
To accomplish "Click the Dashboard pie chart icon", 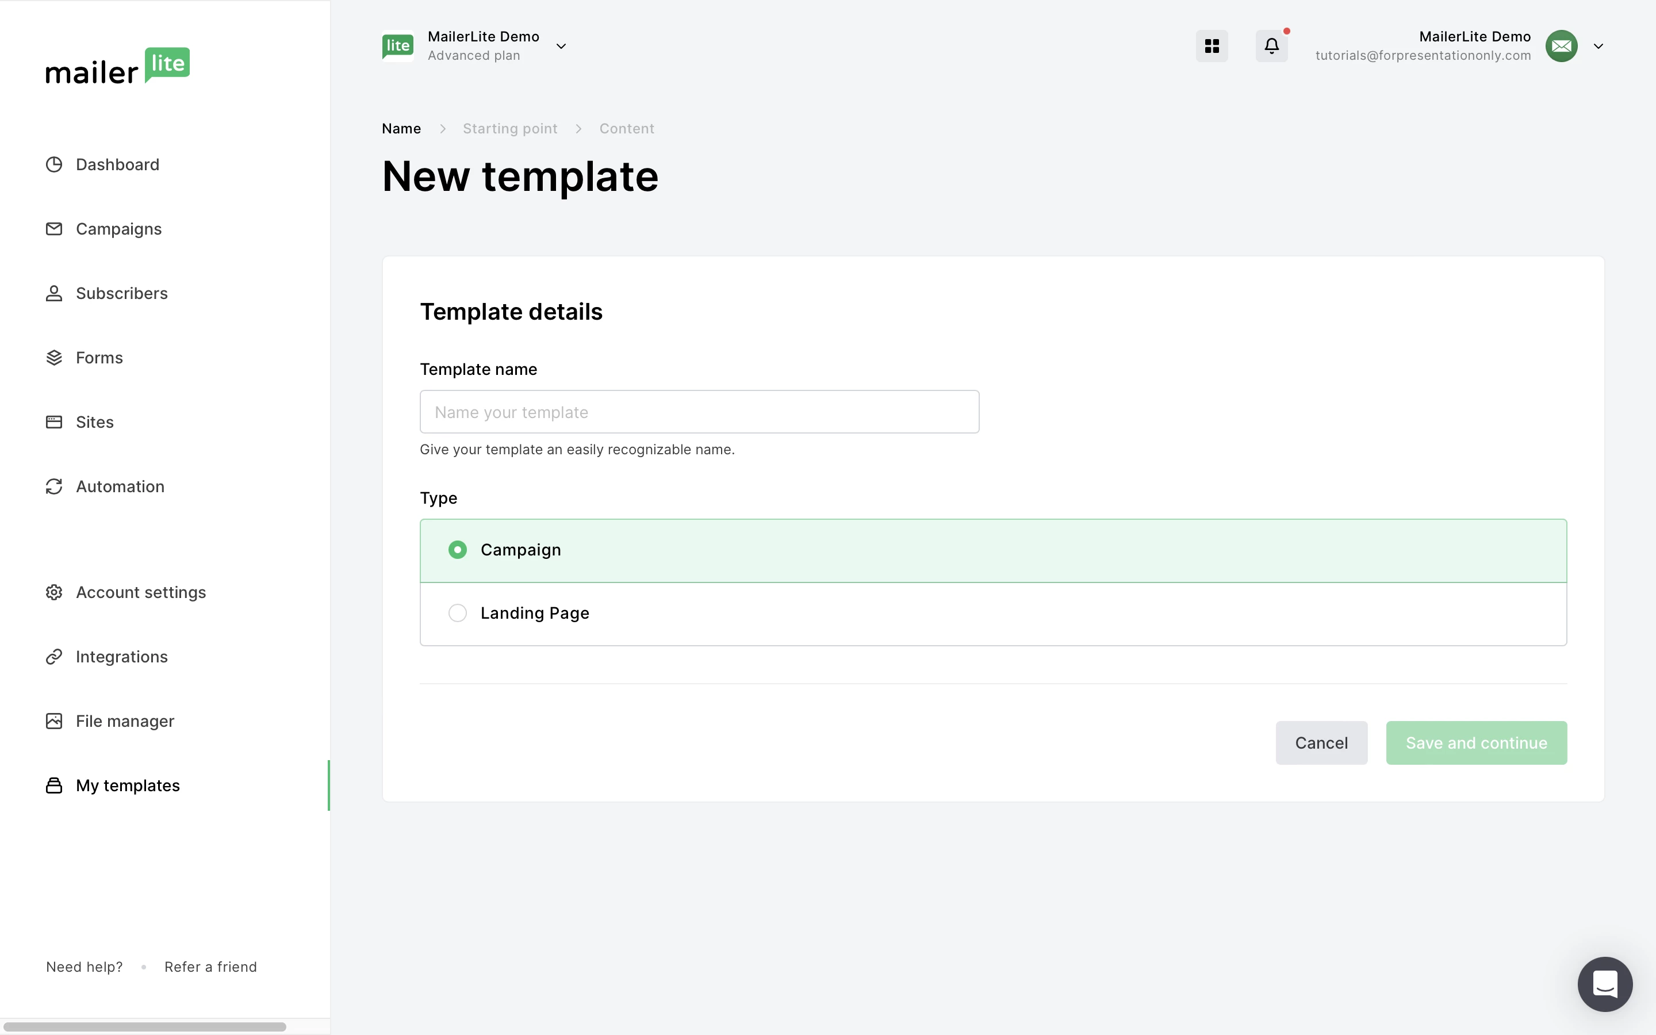I will (54, 164).
